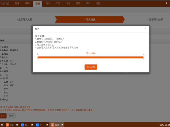The width and height of the screenshot is (170, 127).
Task: Click the brand value CY
Action: click(11, 82)
